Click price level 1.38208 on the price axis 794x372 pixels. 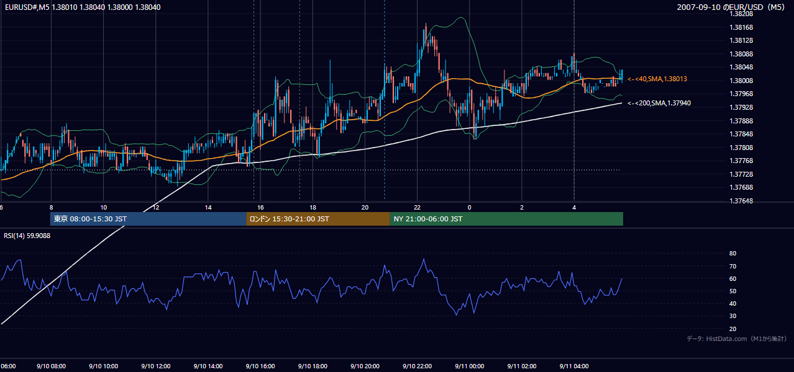coord(741,14)
